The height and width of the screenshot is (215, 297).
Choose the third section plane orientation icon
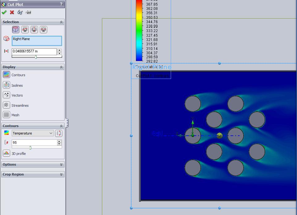point(34,30)
